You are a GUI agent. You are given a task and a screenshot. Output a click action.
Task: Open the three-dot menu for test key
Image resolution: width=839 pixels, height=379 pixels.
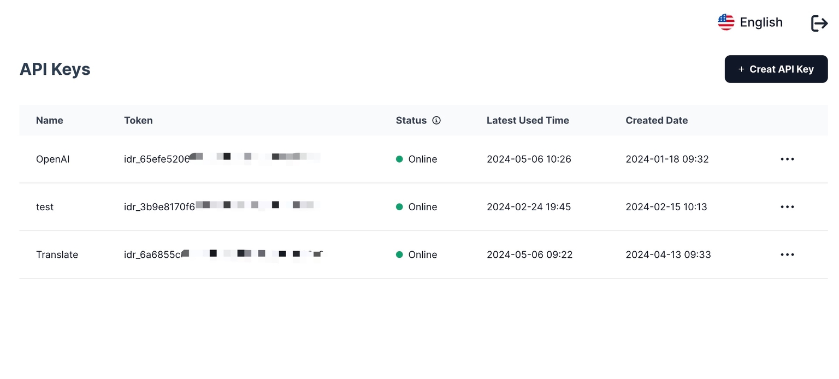[787, 207]
